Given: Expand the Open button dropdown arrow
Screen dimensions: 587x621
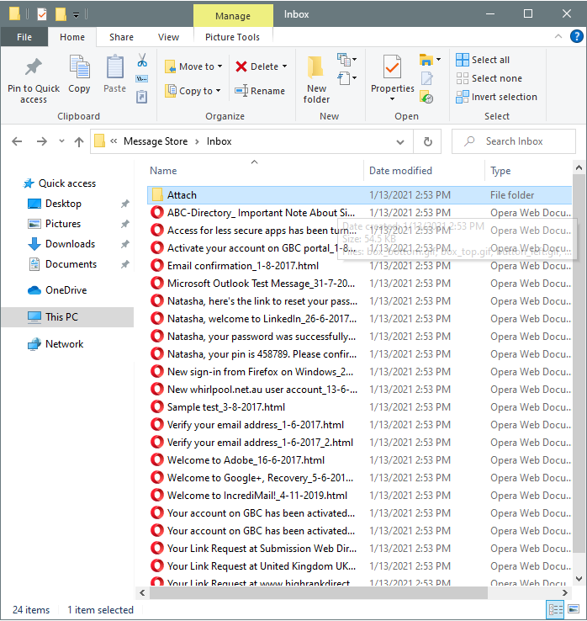Looking at the screenshot, I should [x=438, y=60].
